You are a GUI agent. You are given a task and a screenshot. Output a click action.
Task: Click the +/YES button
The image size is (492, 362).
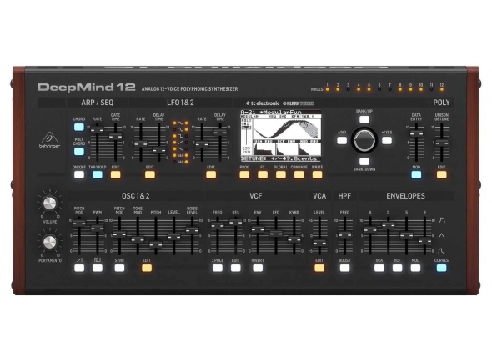pos(387,140)
